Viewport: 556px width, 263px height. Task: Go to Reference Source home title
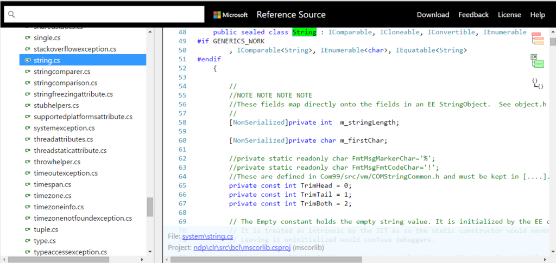[291, 15]
